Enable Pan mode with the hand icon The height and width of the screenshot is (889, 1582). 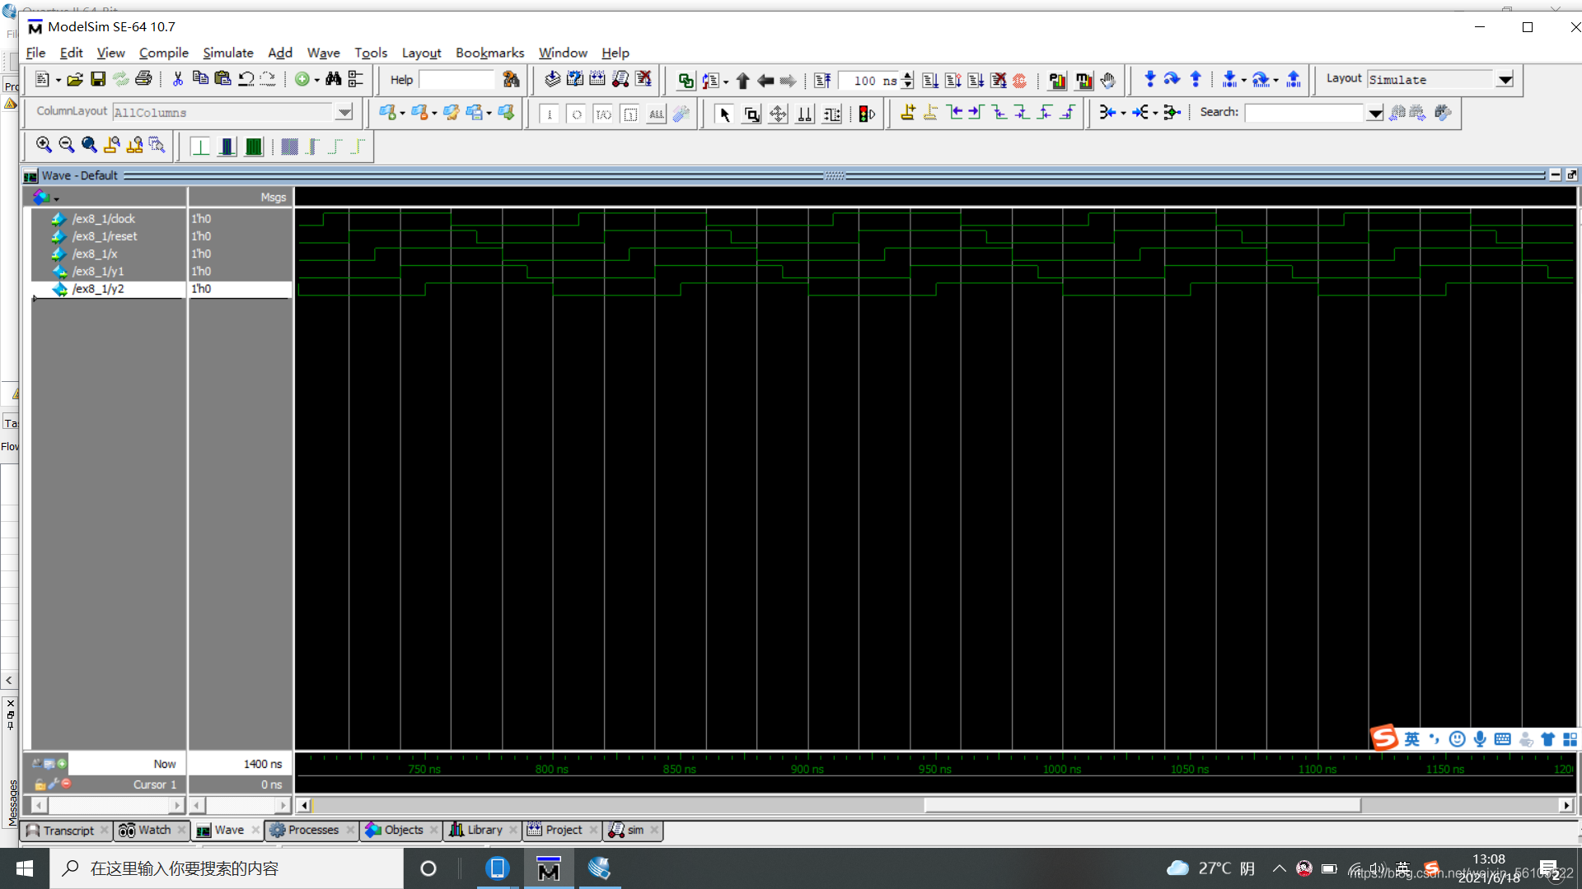[1107, 80]
